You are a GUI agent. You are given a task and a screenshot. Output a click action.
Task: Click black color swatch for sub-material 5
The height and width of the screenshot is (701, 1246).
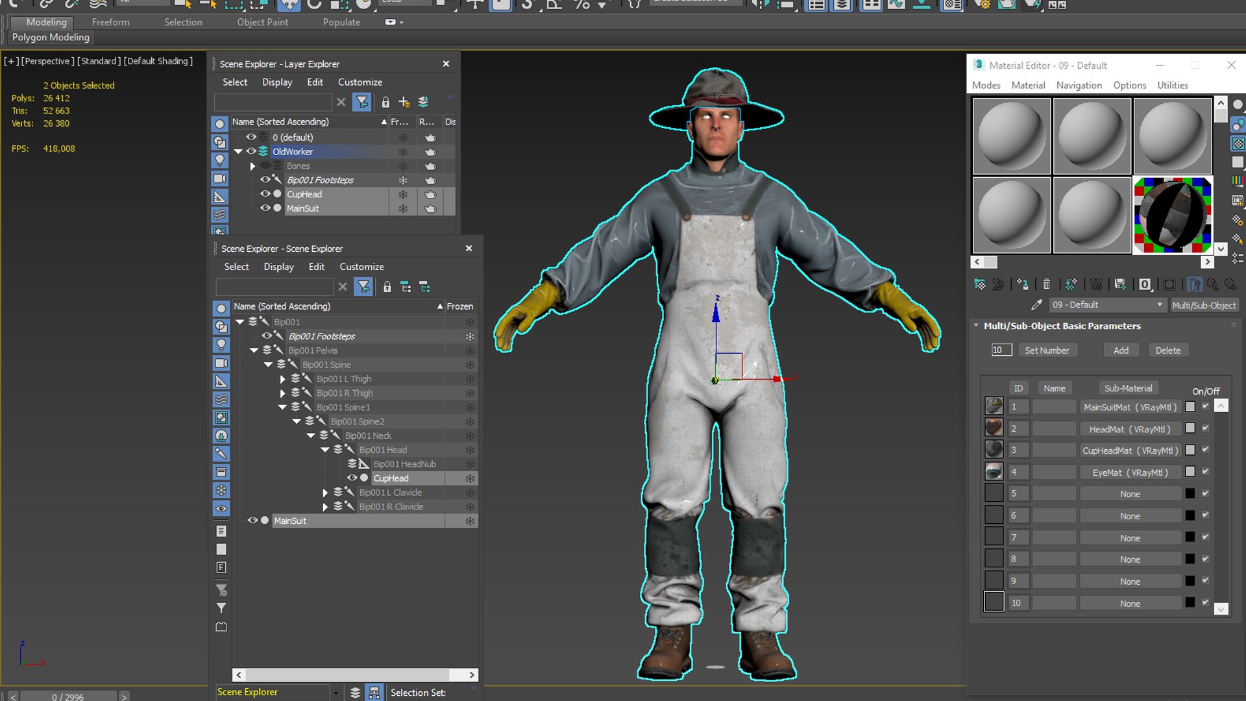pos(1190,493)
